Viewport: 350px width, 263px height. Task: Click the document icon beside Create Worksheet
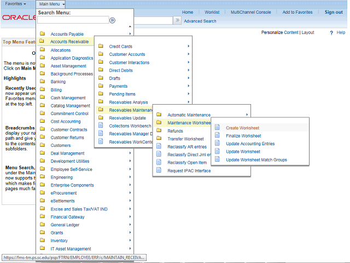pyautogui.click(x=217, y=128)
